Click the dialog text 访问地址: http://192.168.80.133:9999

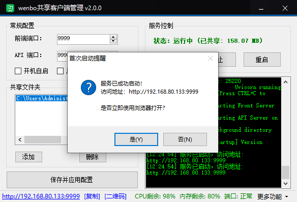pos(150,92)
